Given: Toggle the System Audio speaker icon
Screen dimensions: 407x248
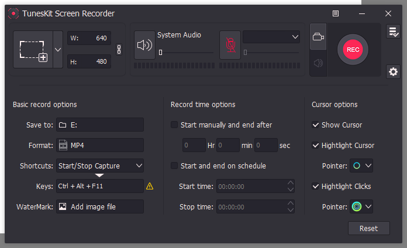Looking at the screenshot, I should pos(144,46).
